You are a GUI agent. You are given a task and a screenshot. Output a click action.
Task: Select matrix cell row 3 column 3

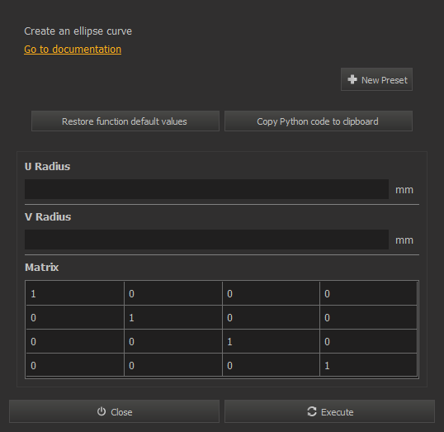pyautogui.click(x=271, y=341)
